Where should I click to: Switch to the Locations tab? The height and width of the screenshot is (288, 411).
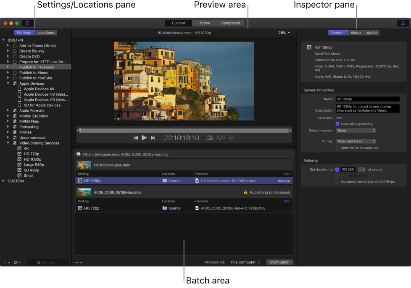point(45,33)
